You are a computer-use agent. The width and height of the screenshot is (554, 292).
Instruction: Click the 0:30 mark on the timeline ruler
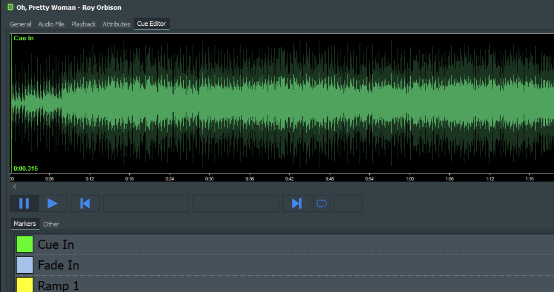point(210,178)
